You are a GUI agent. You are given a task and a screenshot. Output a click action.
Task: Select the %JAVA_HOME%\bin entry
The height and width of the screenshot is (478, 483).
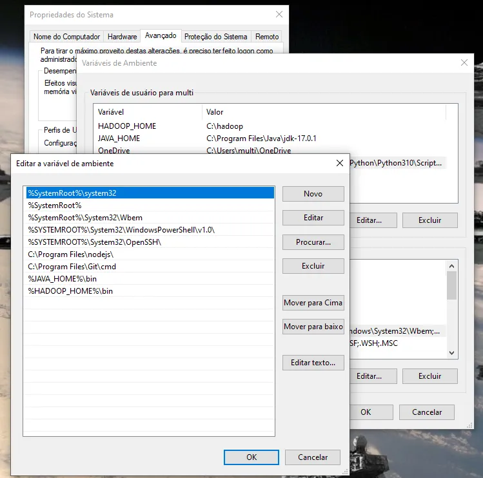click(x=150, y=278)
